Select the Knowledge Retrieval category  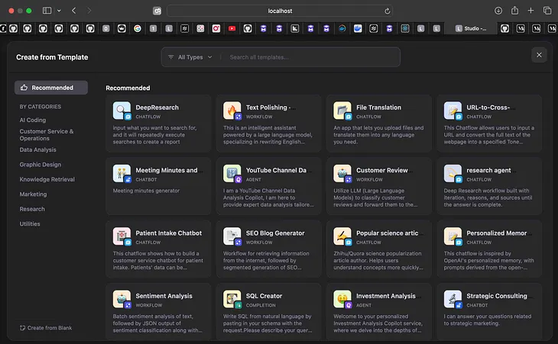click(x=47, y=179)
